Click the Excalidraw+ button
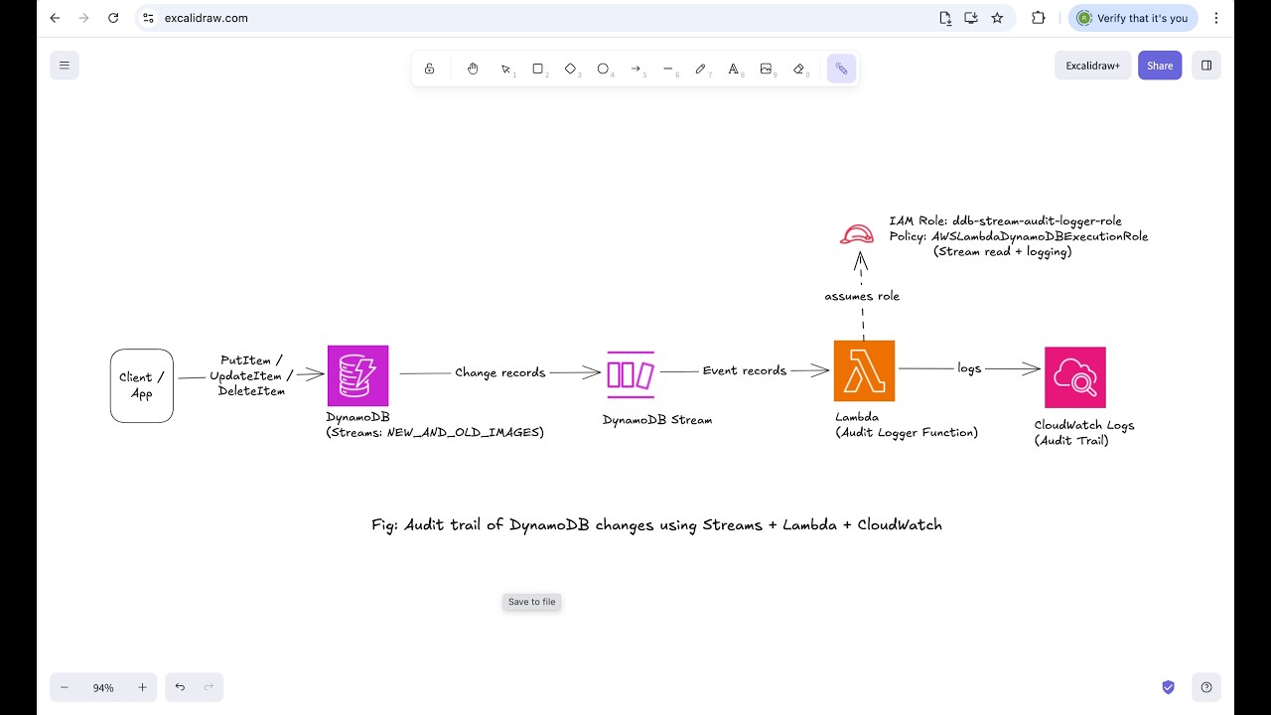1271x715 pixels. point(1092,66)
